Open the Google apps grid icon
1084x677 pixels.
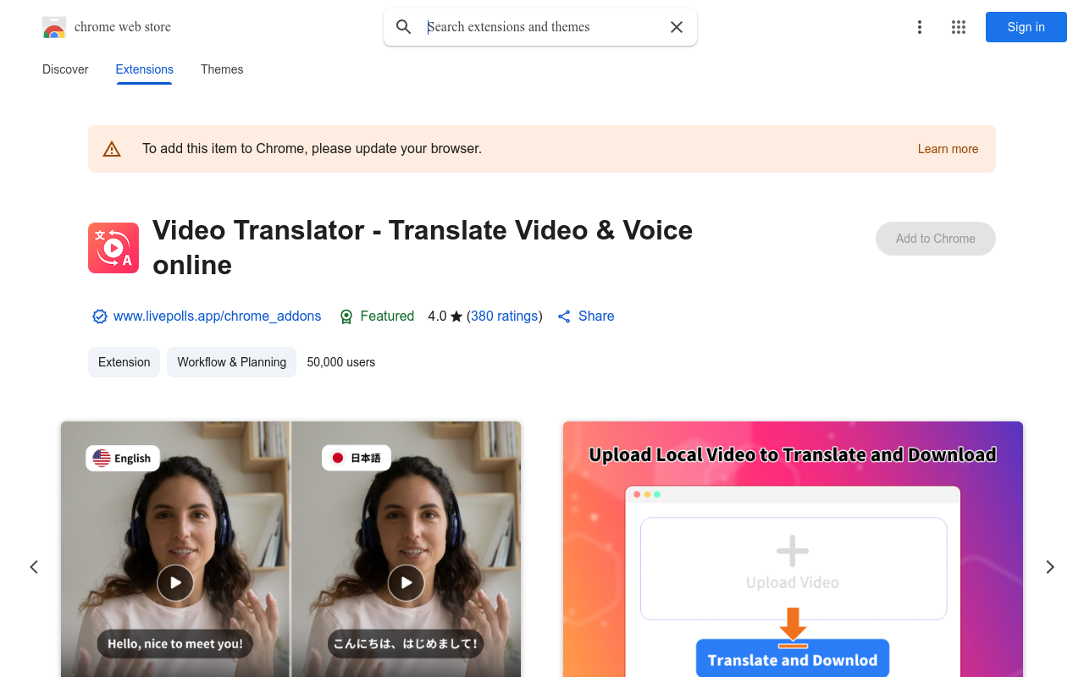click(x=959, y=27)
